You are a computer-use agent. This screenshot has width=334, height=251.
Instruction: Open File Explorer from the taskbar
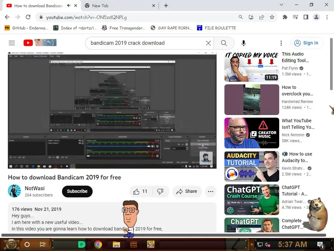pos(116,244)
